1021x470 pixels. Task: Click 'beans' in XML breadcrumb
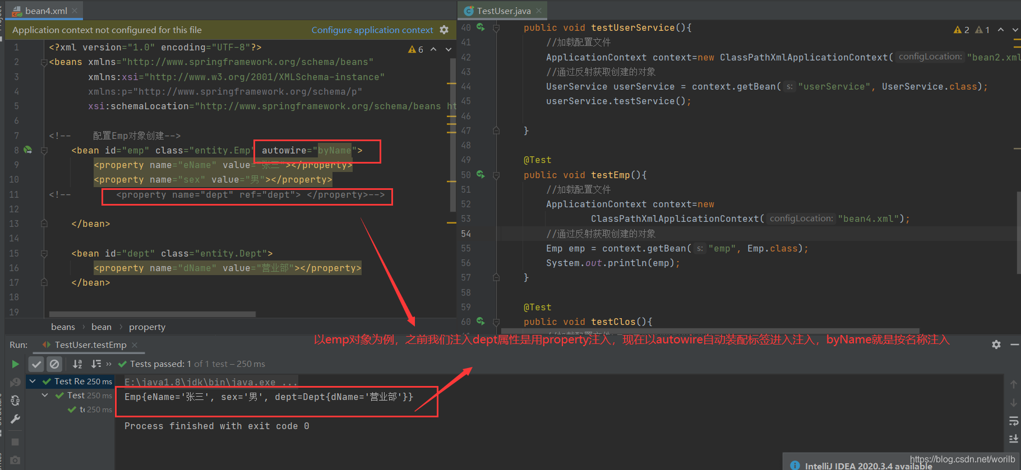pos(63,327)
